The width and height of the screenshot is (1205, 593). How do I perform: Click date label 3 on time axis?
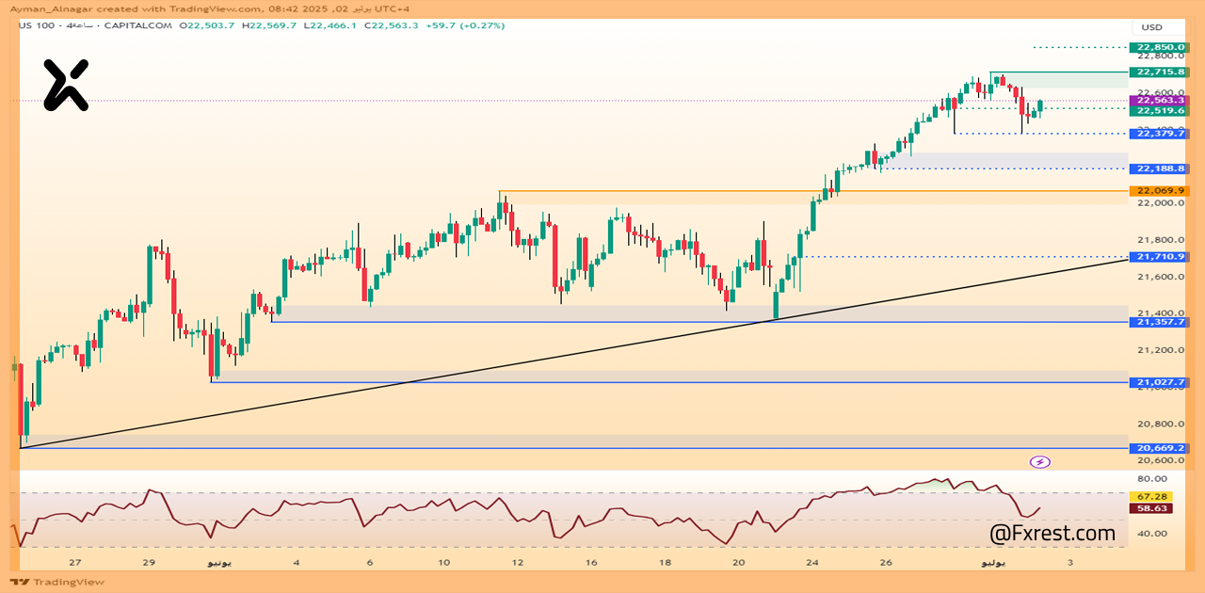pyautogui.click(x=1070, y=562)
